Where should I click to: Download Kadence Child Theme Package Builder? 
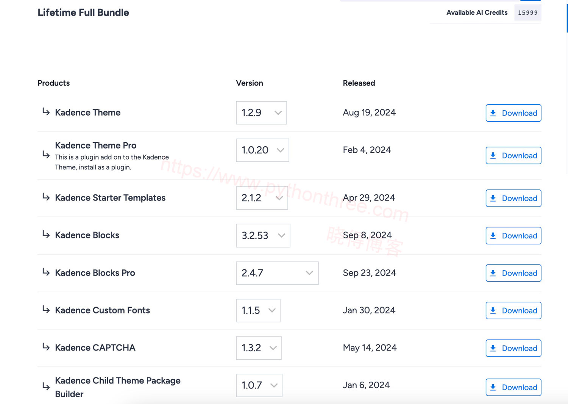point(513,387)
